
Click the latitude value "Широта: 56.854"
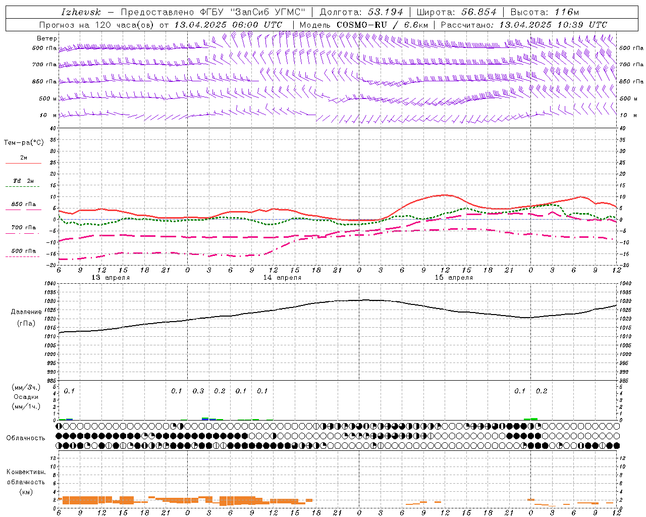pos(456,12)
